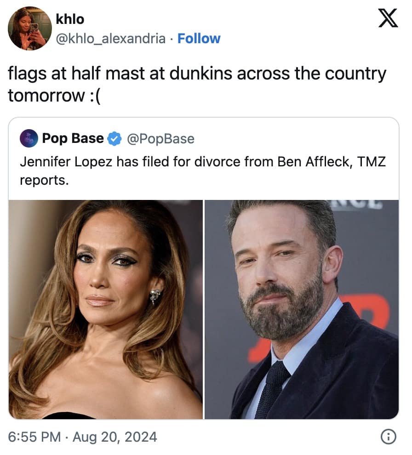Open the info icon at the bottom right
The image size is (412, 455).
pos(389,437)
